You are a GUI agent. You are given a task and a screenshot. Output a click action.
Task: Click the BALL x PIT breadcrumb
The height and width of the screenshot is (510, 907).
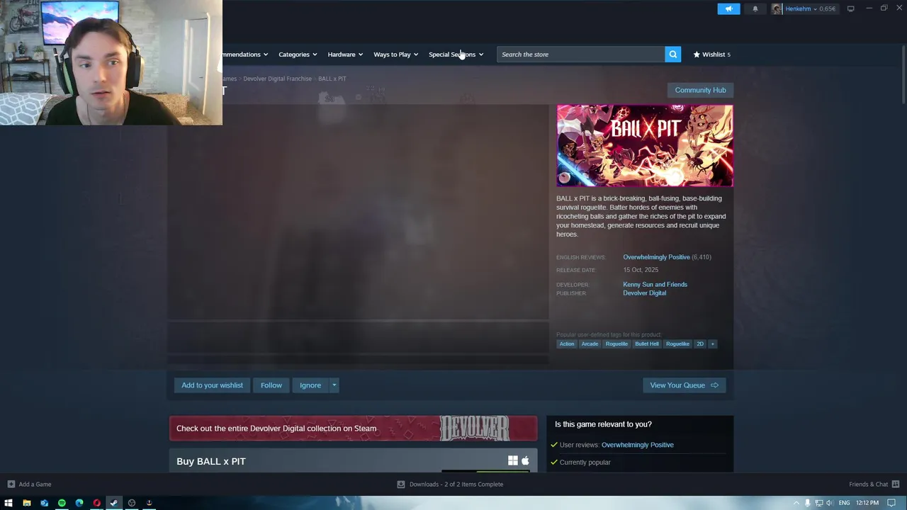[332, 79]
